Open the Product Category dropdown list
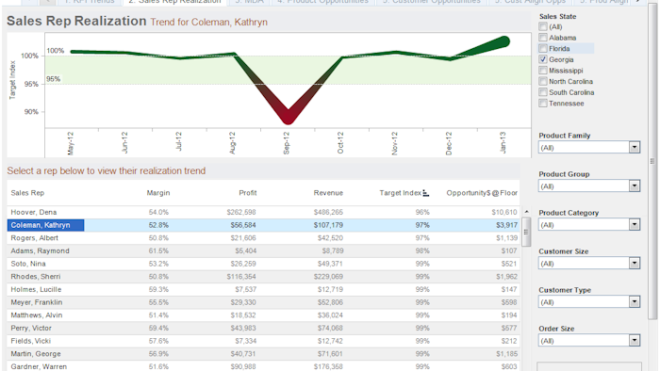This screenshot has width=660, height=371. [635, 225]
